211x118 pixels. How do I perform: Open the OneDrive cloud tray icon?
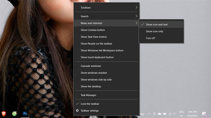click(160, 114)
